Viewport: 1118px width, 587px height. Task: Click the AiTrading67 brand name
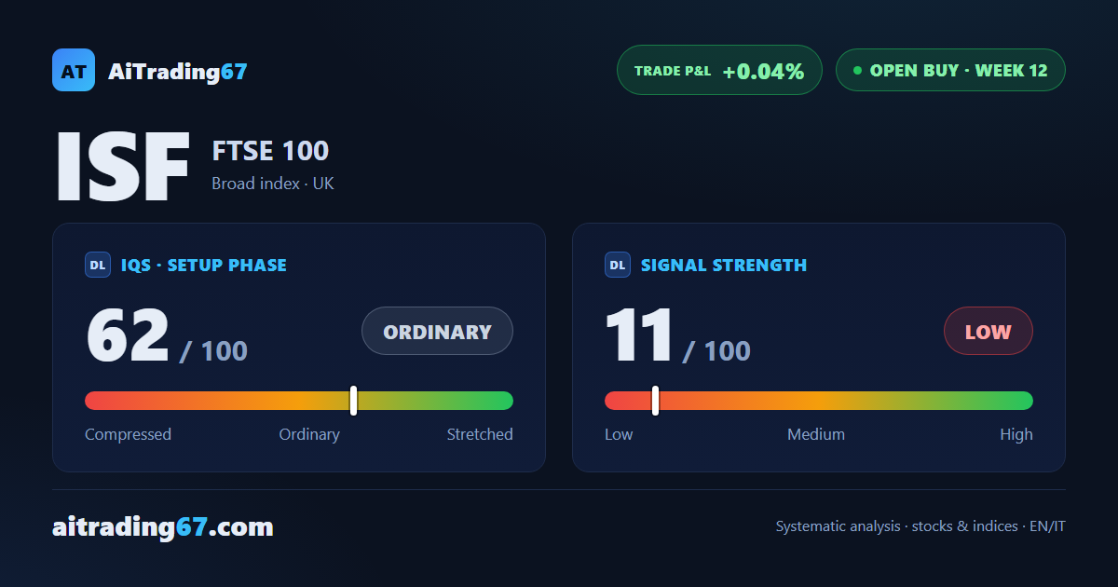tap(178, 71)
